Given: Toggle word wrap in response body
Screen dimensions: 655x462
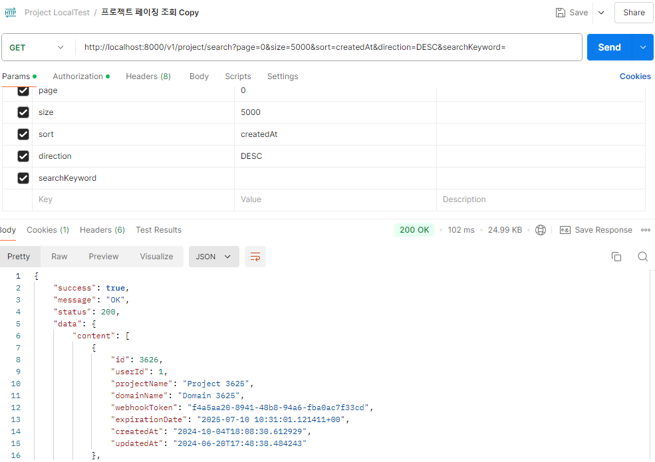Looking at the screenshot, I should pos(255,257).
